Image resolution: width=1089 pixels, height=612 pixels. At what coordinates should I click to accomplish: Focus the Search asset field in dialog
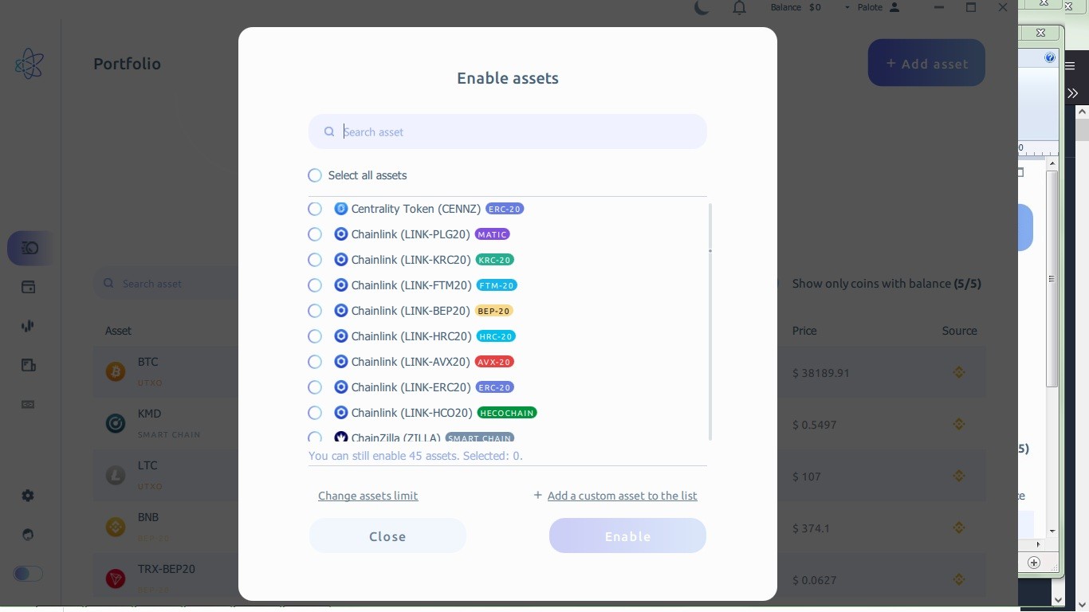click(508, 131)
